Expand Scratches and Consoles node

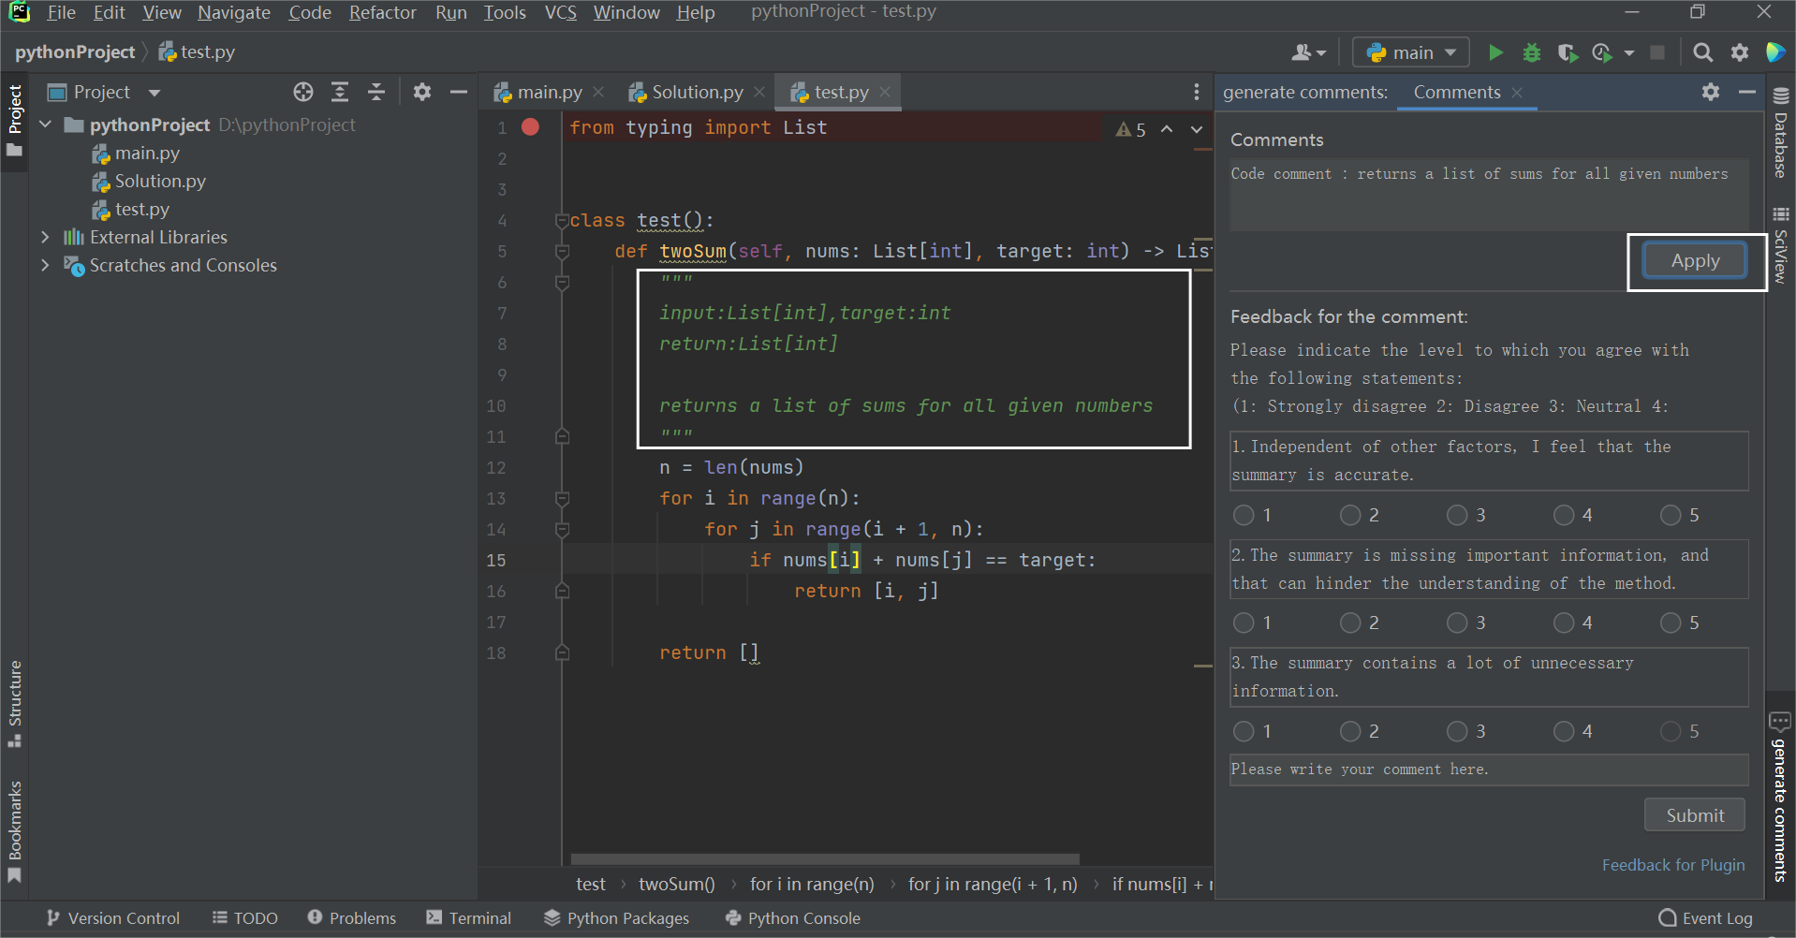click(x=45, y=265)
